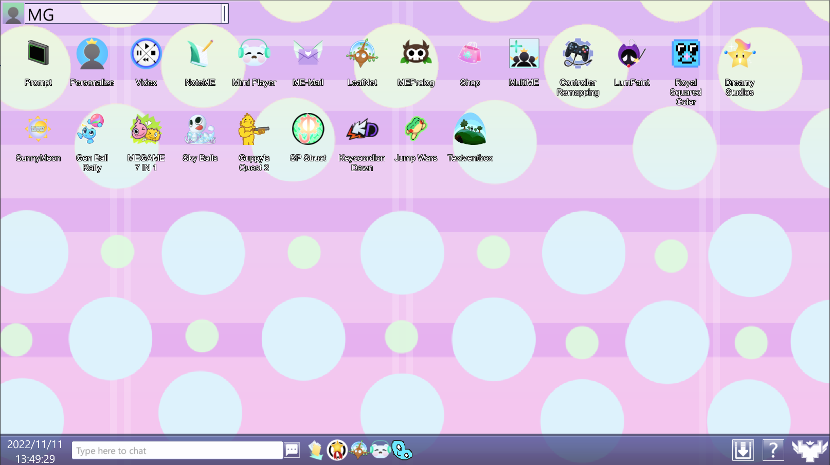
Task: Click the user avatar beside MG
Action: tap(13, 14)
